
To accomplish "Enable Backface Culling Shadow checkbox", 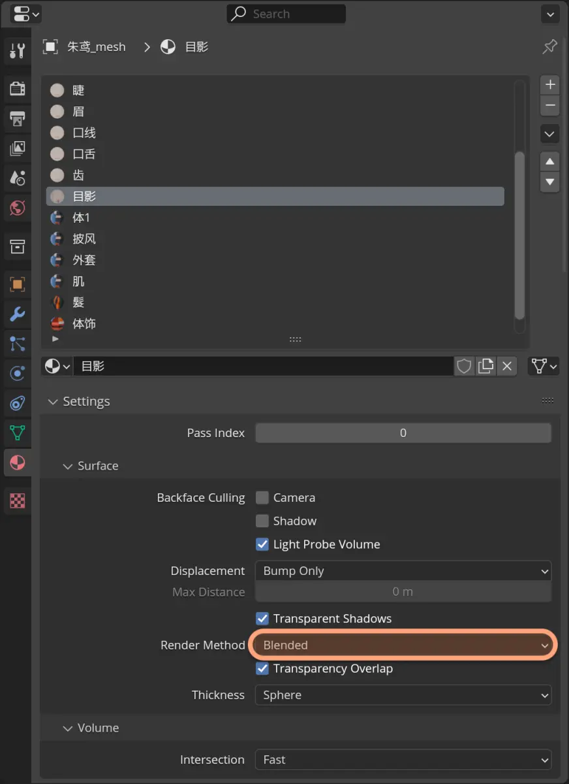I will pyautogui.click(x=262, y=521).
